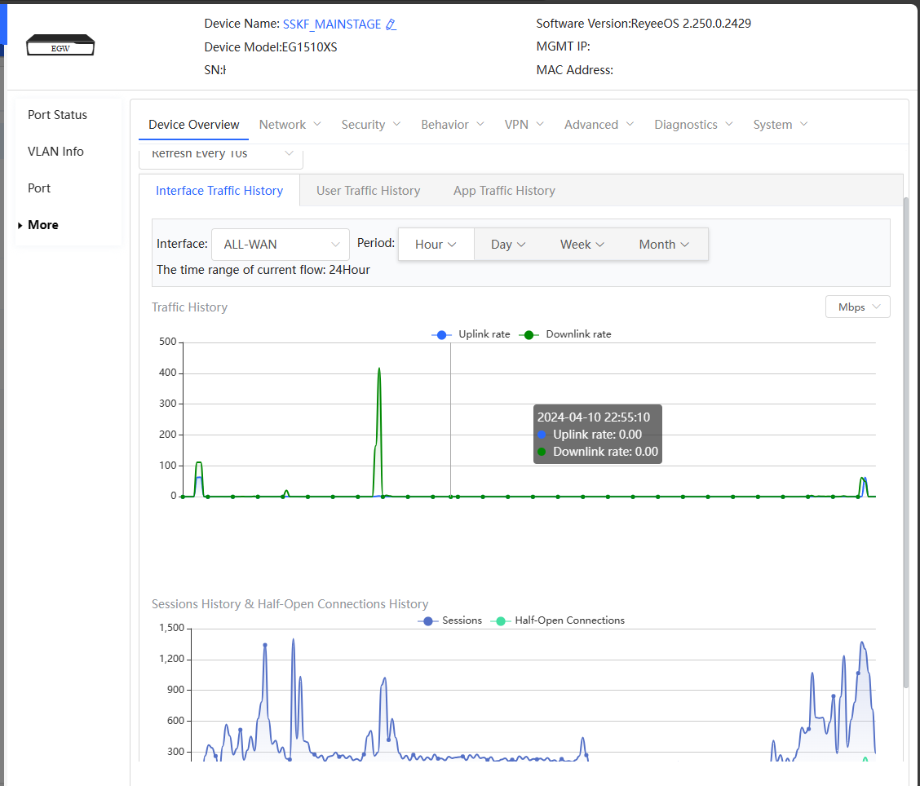Switch to App Traffic History tab
This screenshot has width=920, height=786.
point(504,191)
